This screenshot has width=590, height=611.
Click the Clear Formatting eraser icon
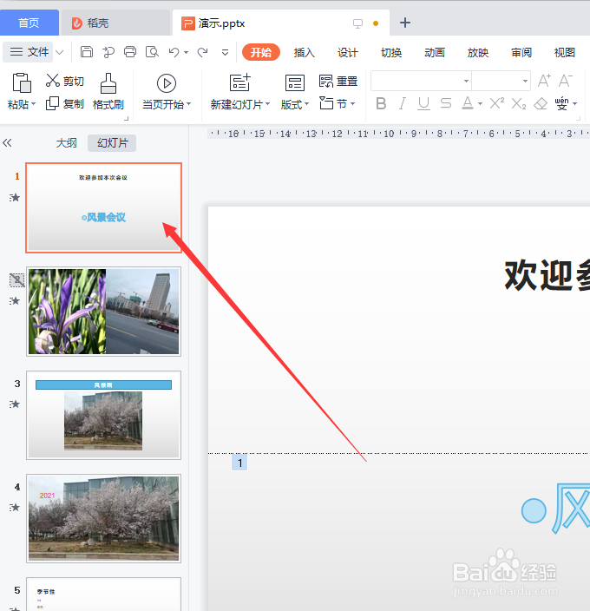tap(541, 103)
